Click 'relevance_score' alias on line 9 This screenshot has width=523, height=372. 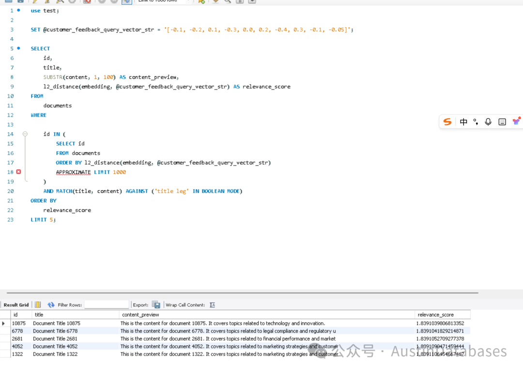[266, 87]
